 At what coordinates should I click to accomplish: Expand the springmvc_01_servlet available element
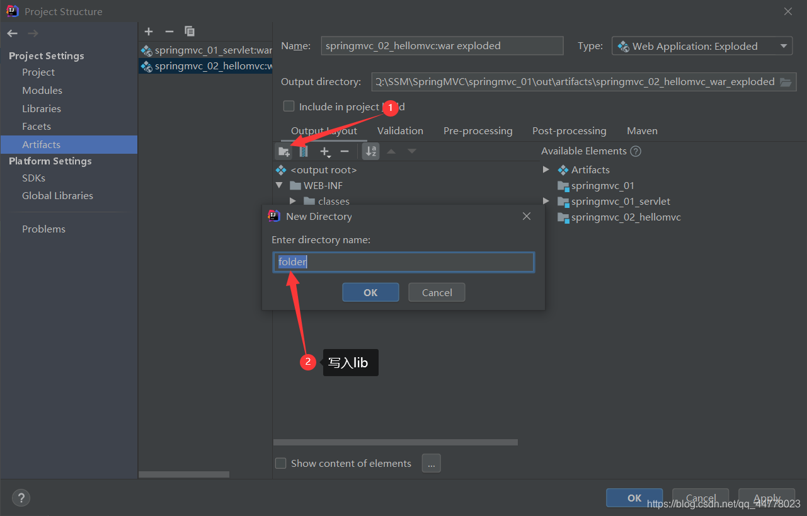(546, 202)
